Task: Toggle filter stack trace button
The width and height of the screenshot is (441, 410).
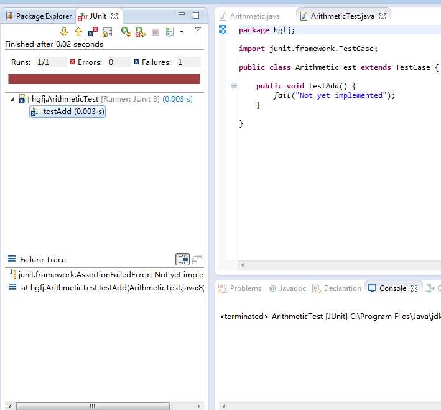Action: [182, 259]
